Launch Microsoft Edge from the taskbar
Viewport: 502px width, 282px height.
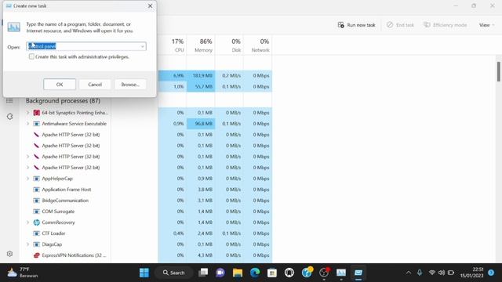255,273
